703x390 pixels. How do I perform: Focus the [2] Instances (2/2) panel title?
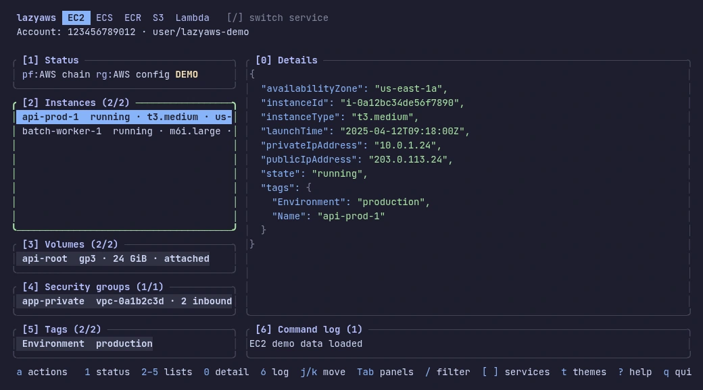pos(76,103)
